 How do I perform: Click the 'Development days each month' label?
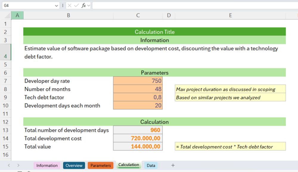tap(62, 106)
